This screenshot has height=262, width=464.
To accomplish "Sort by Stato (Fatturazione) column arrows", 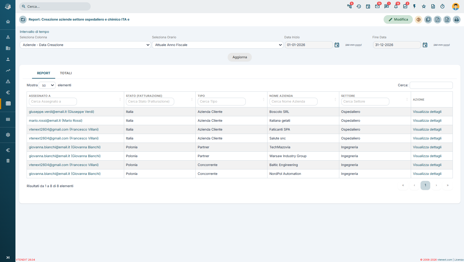I will pyautogui.click(x=192, y=99).
